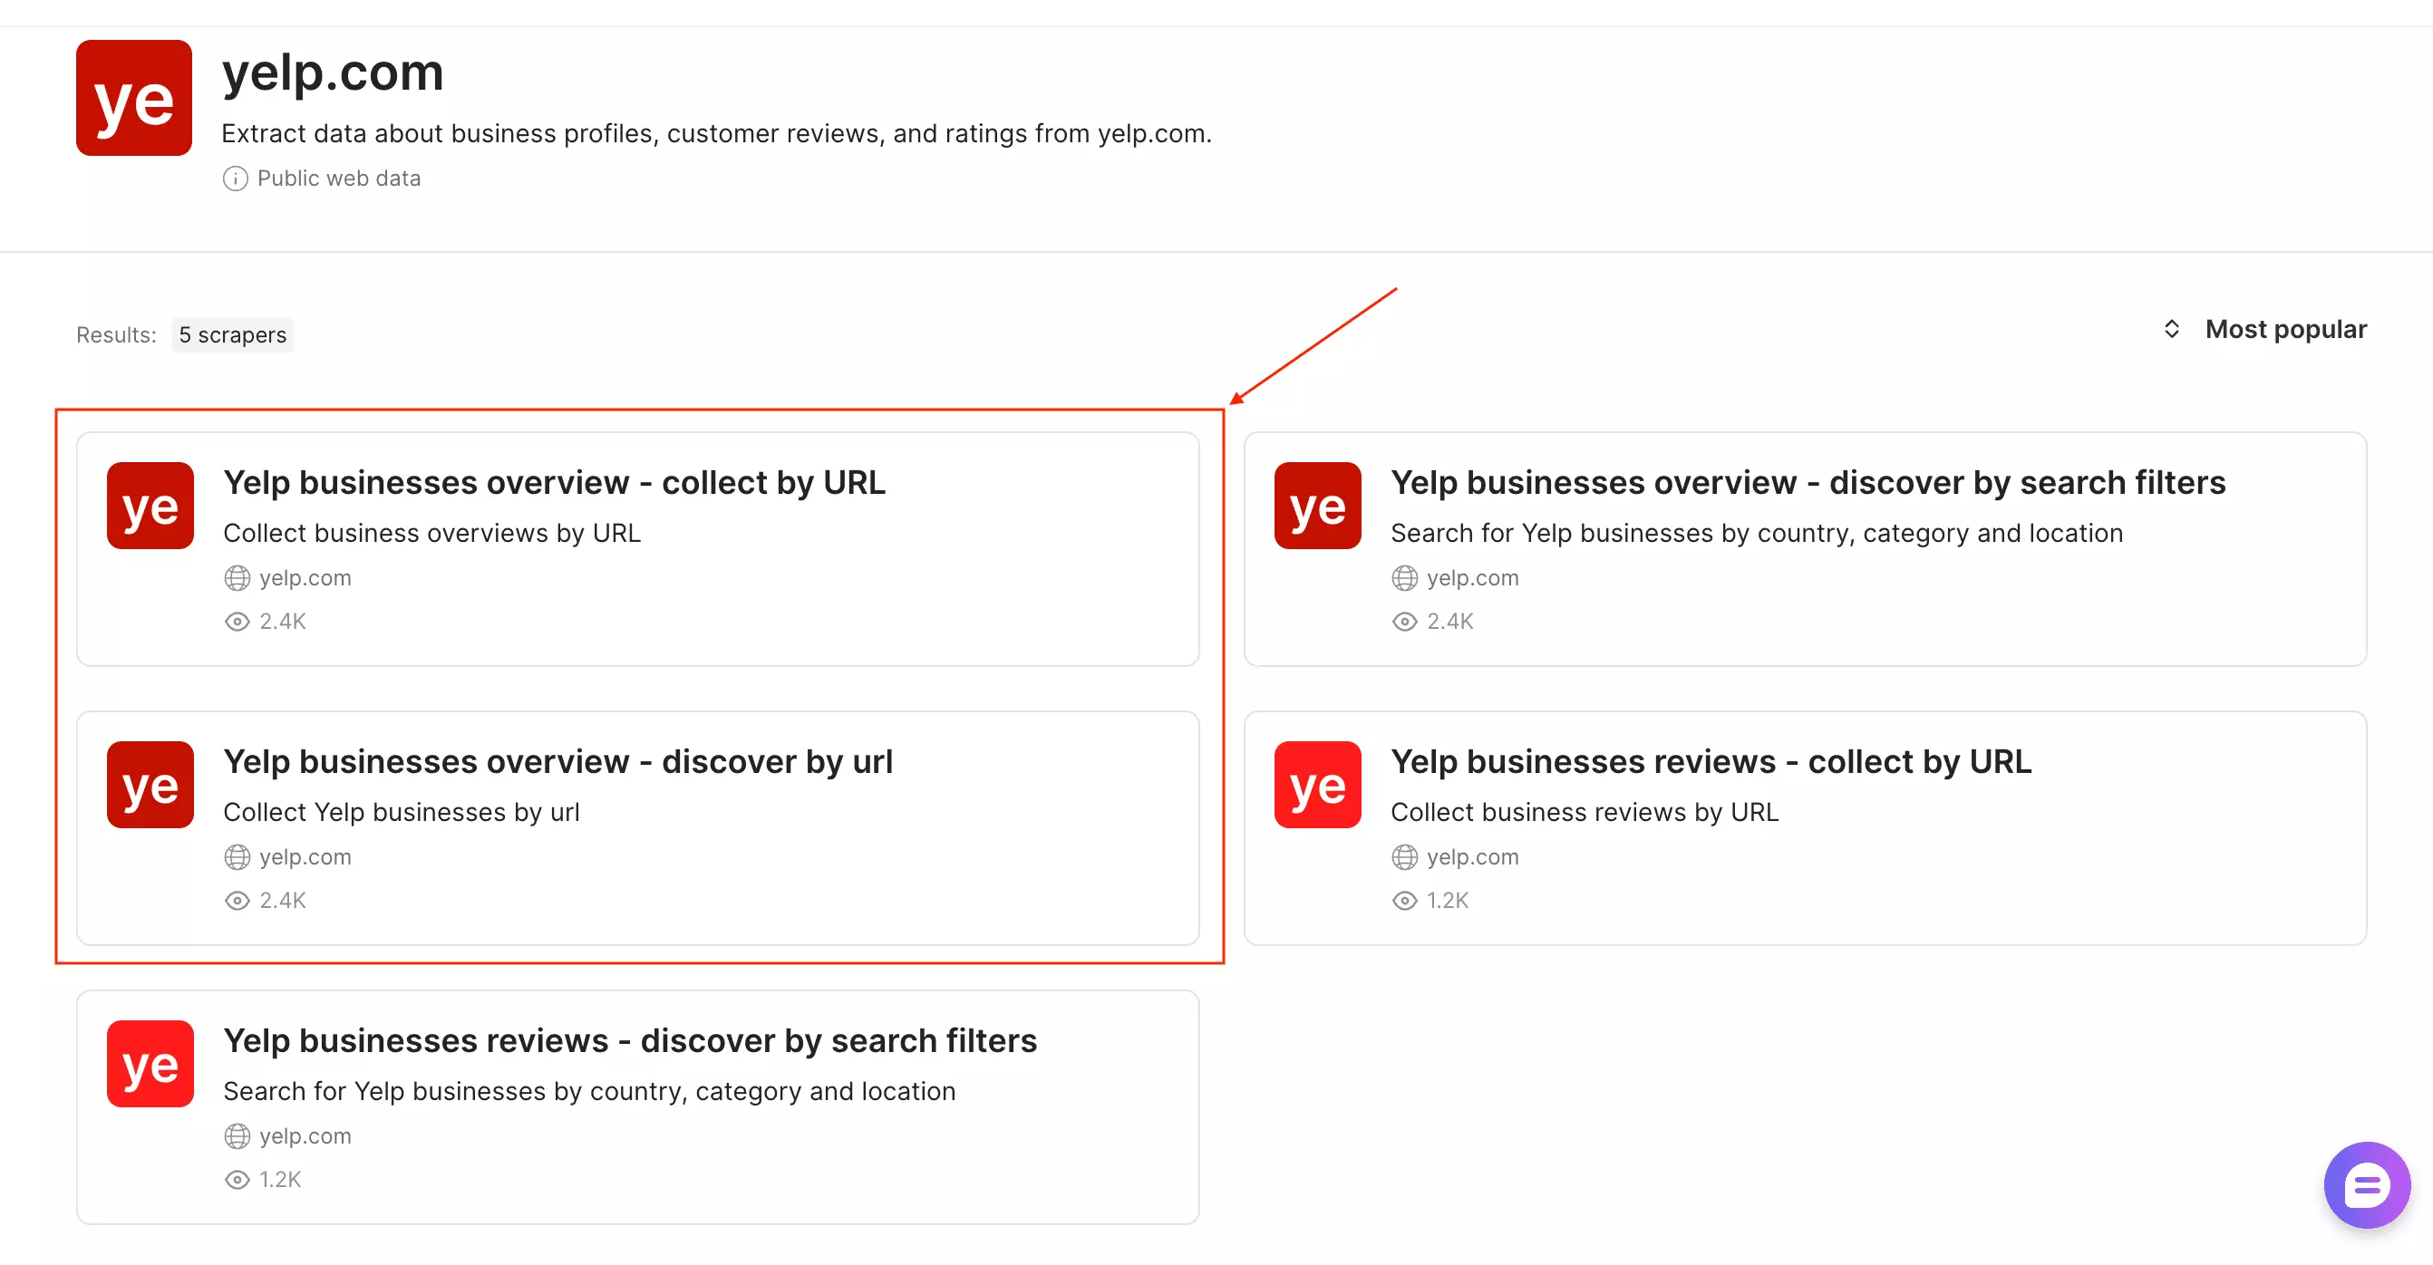Click the logo on the 'overview - collect by URL' card
2433x1265 pixels.
point(150,505)
